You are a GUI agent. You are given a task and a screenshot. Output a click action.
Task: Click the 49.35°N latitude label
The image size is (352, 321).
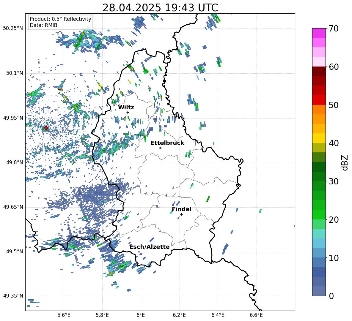[13, 296]
